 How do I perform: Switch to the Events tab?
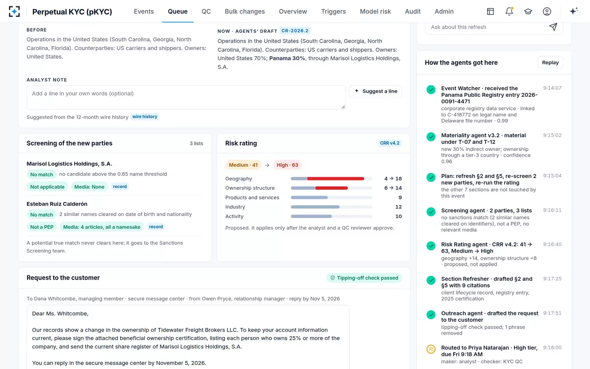pyautogui.click(x=144, y=11)
